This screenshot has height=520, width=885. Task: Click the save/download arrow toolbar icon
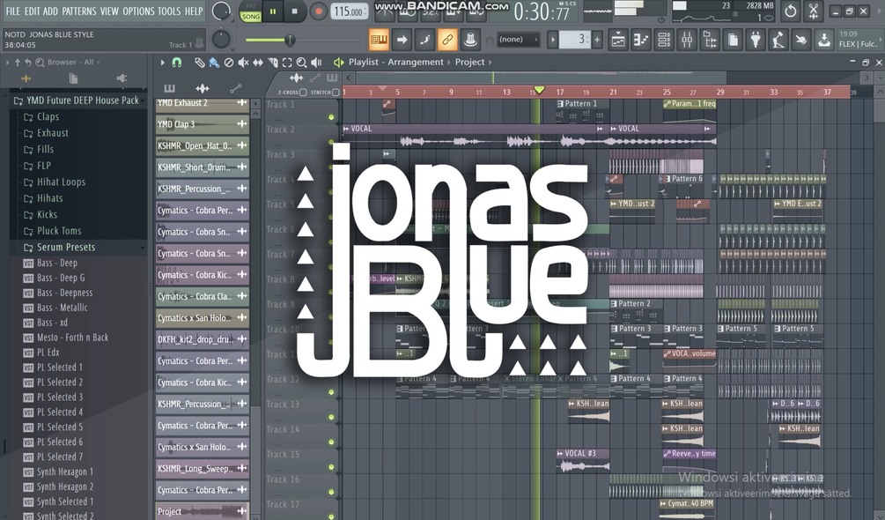pos(824,40)
